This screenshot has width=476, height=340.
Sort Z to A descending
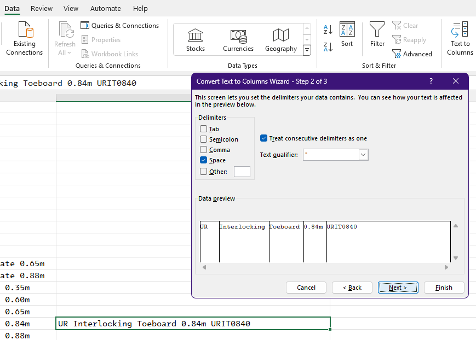pos(328,47)
